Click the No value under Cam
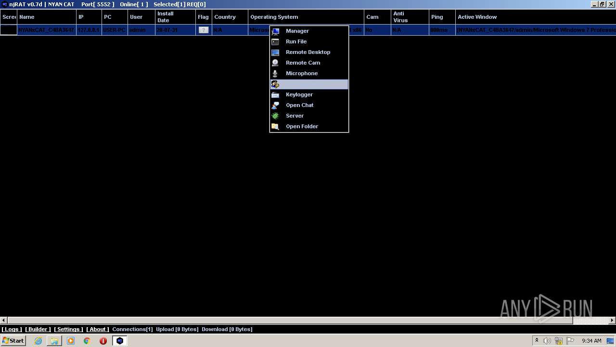616x347 pixels. pos(369,30)
